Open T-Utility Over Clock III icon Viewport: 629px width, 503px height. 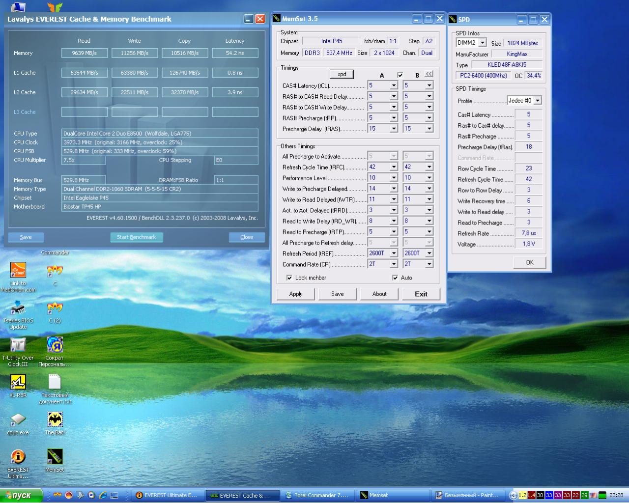18,345
